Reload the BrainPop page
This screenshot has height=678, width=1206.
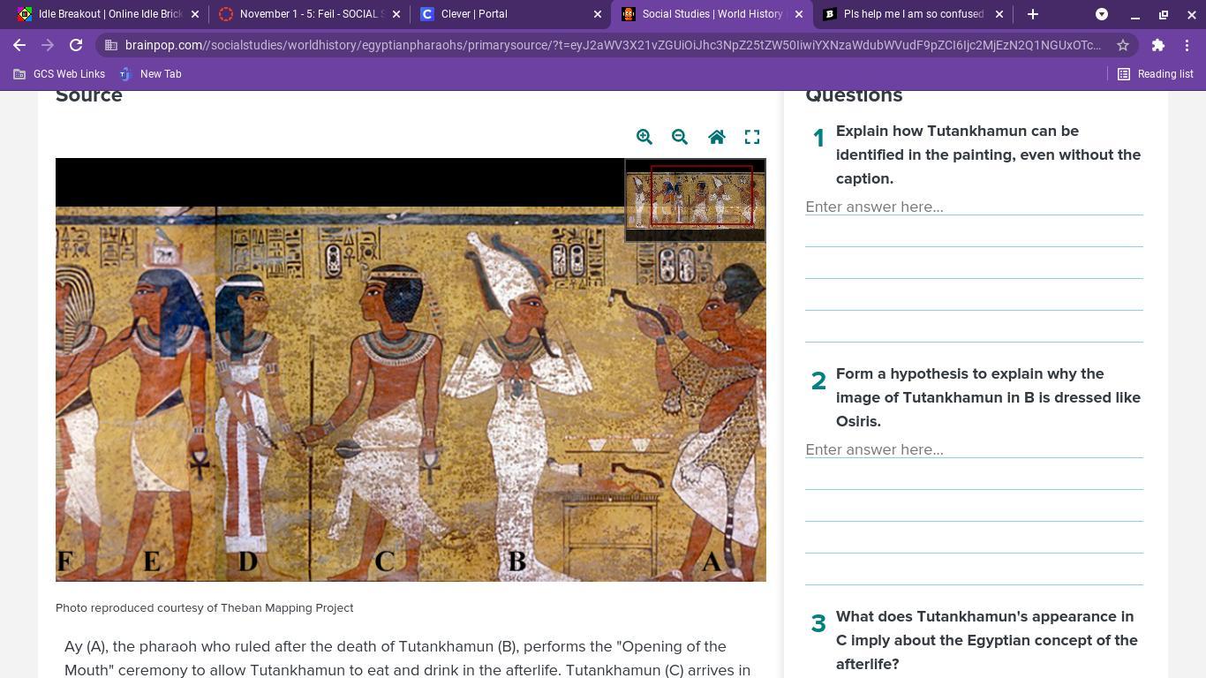(x=76, y=45)
